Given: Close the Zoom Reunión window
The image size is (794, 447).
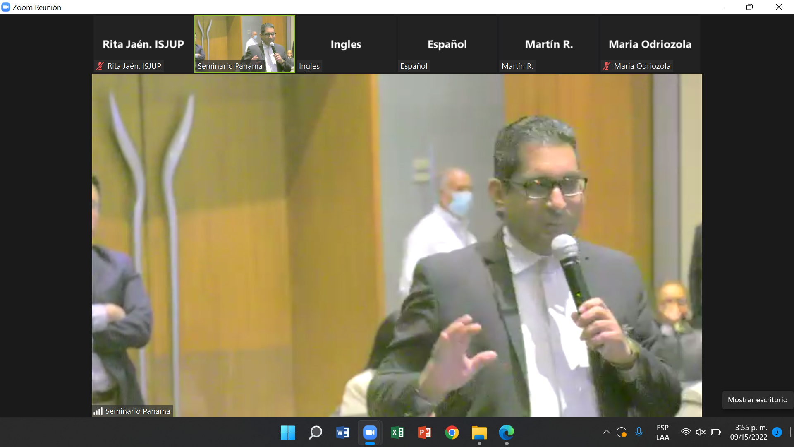Looking at the screenshot, I should [x=779, y=7].
